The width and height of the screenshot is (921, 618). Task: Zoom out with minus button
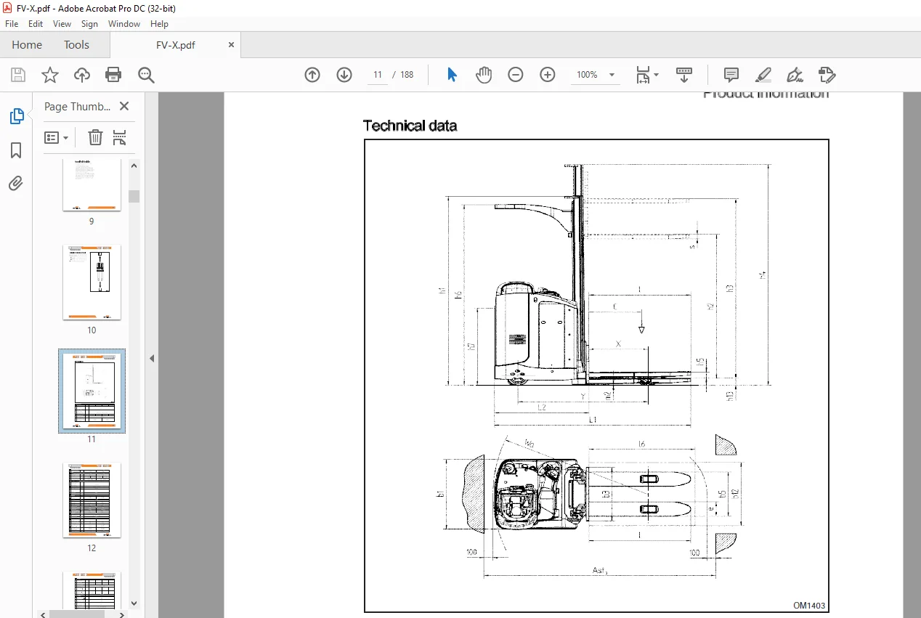[516, 75]
